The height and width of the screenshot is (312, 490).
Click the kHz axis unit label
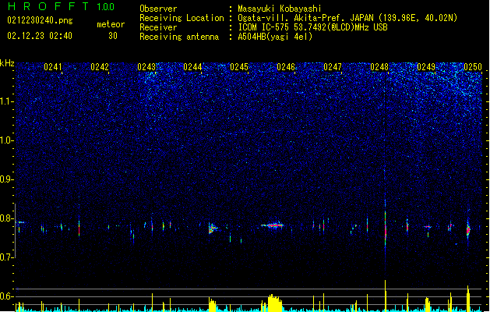[x=7, y=63]
